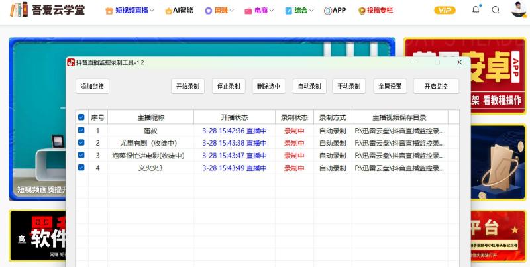The height and width of the screenshot is (267, 530).
Task: Click the 删除选中 button
Action: point(269,86)
